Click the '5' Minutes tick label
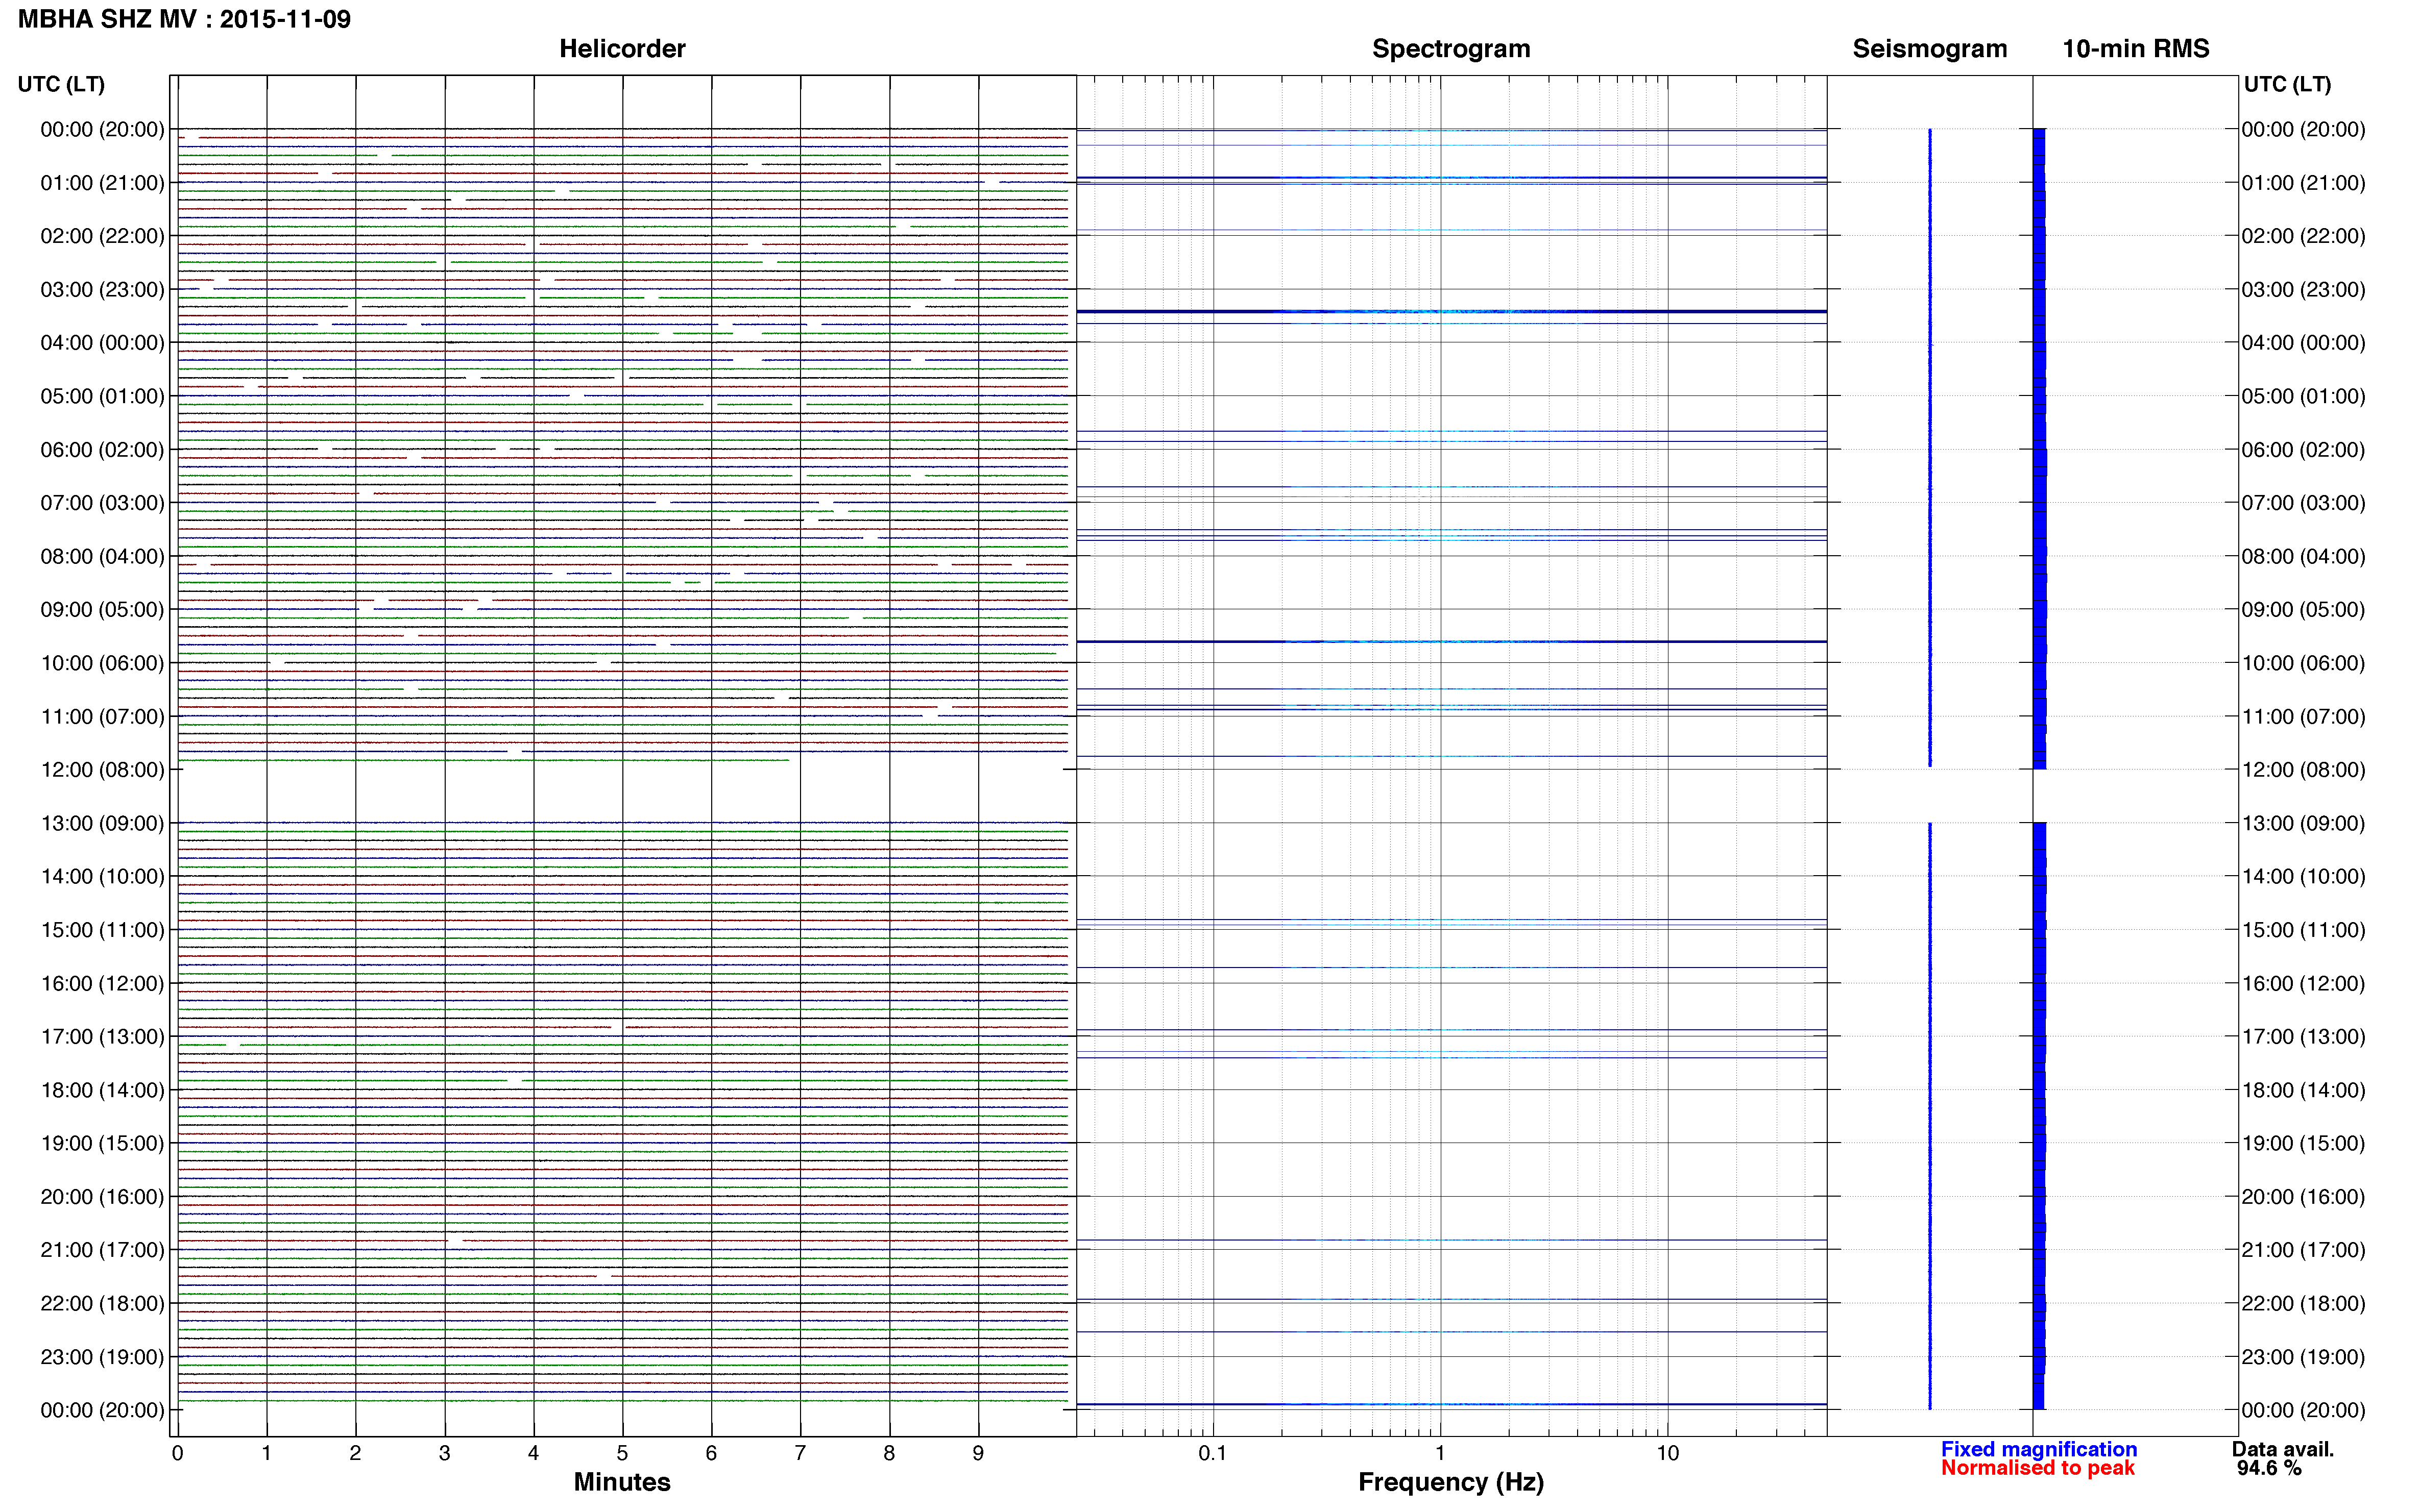The image size is (2420, 1512). point(622,1453)
